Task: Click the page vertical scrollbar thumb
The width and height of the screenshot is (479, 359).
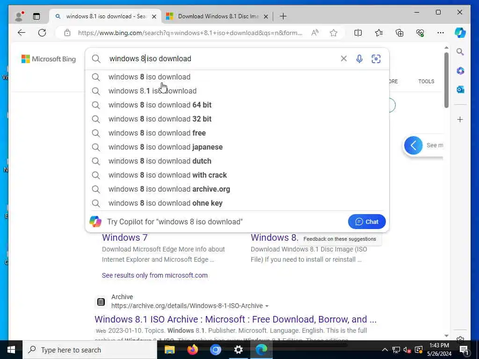Action: pos(446,80)
